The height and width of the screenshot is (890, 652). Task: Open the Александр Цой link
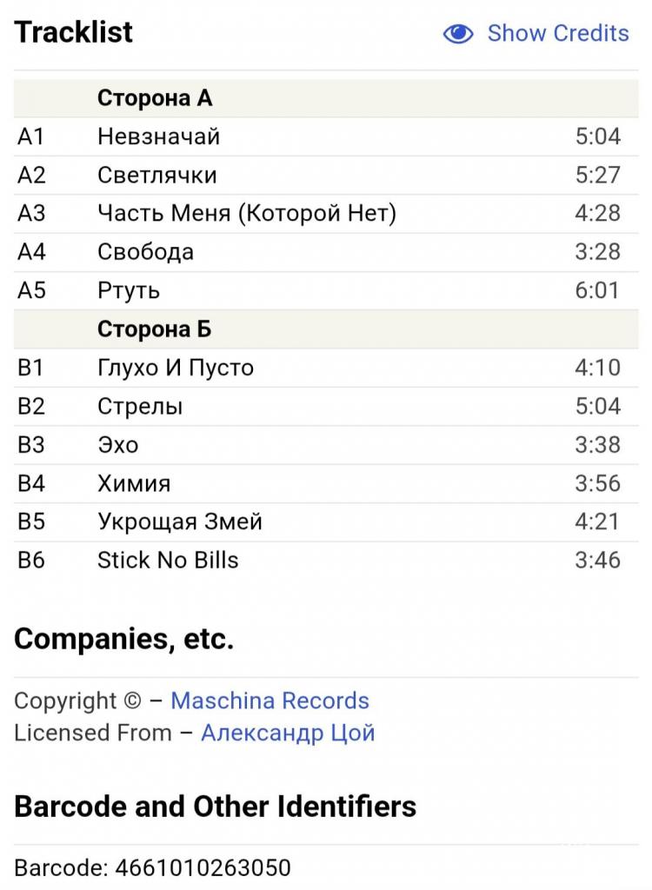pyautogui.click(x=288, y=733)
